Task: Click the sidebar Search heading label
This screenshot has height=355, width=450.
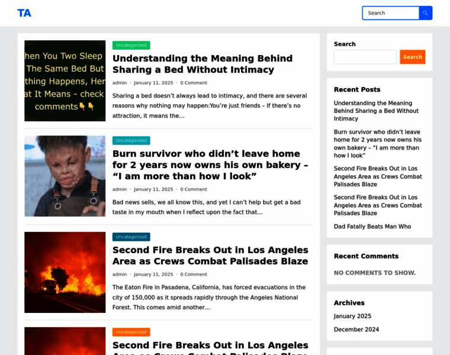Action: point(345,44)
